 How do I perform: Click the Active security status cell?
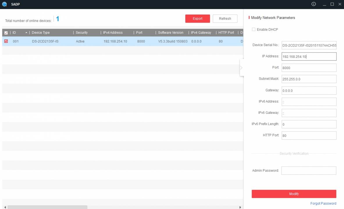tap(80, 41)
